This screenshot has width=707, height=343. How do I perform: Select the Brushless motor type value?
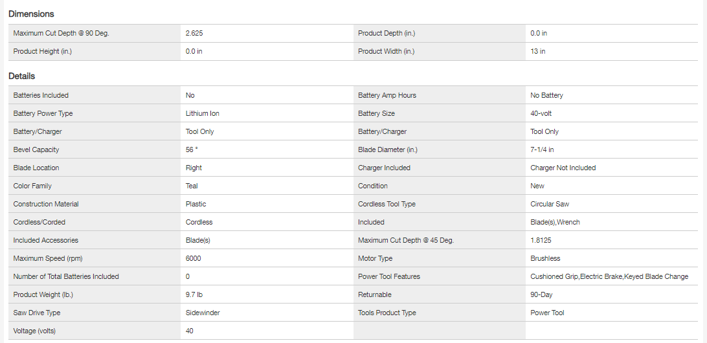[545, 258]
